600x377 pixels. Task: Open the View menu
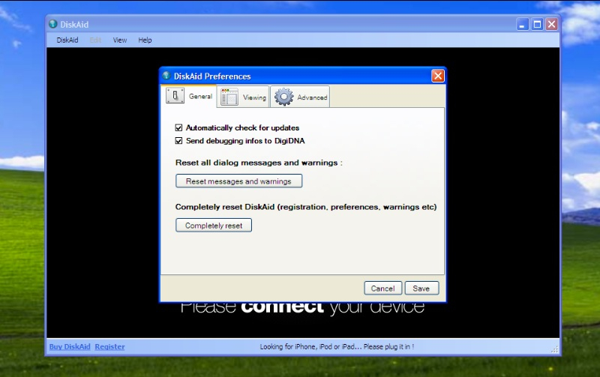pyautogui.click(x=120, y=40)
